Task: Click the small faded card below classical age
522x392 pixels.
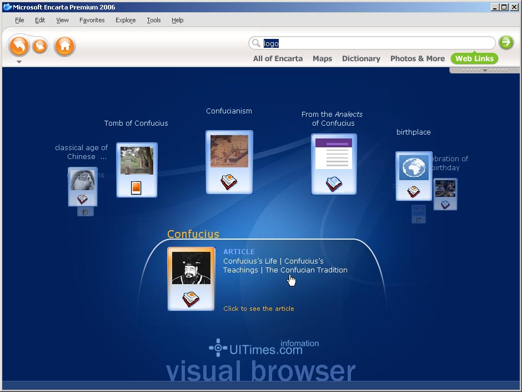Action: (x=86, y=212)
